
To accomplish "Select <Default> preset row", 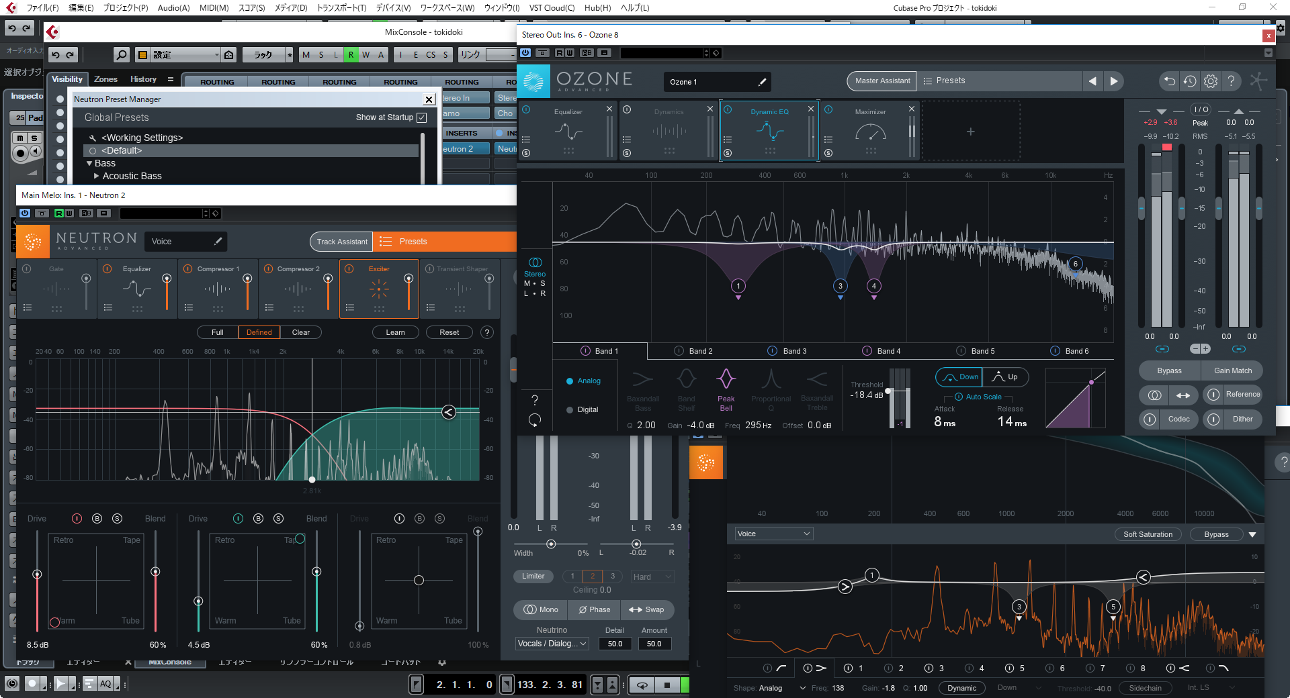I will pos(251,150).
